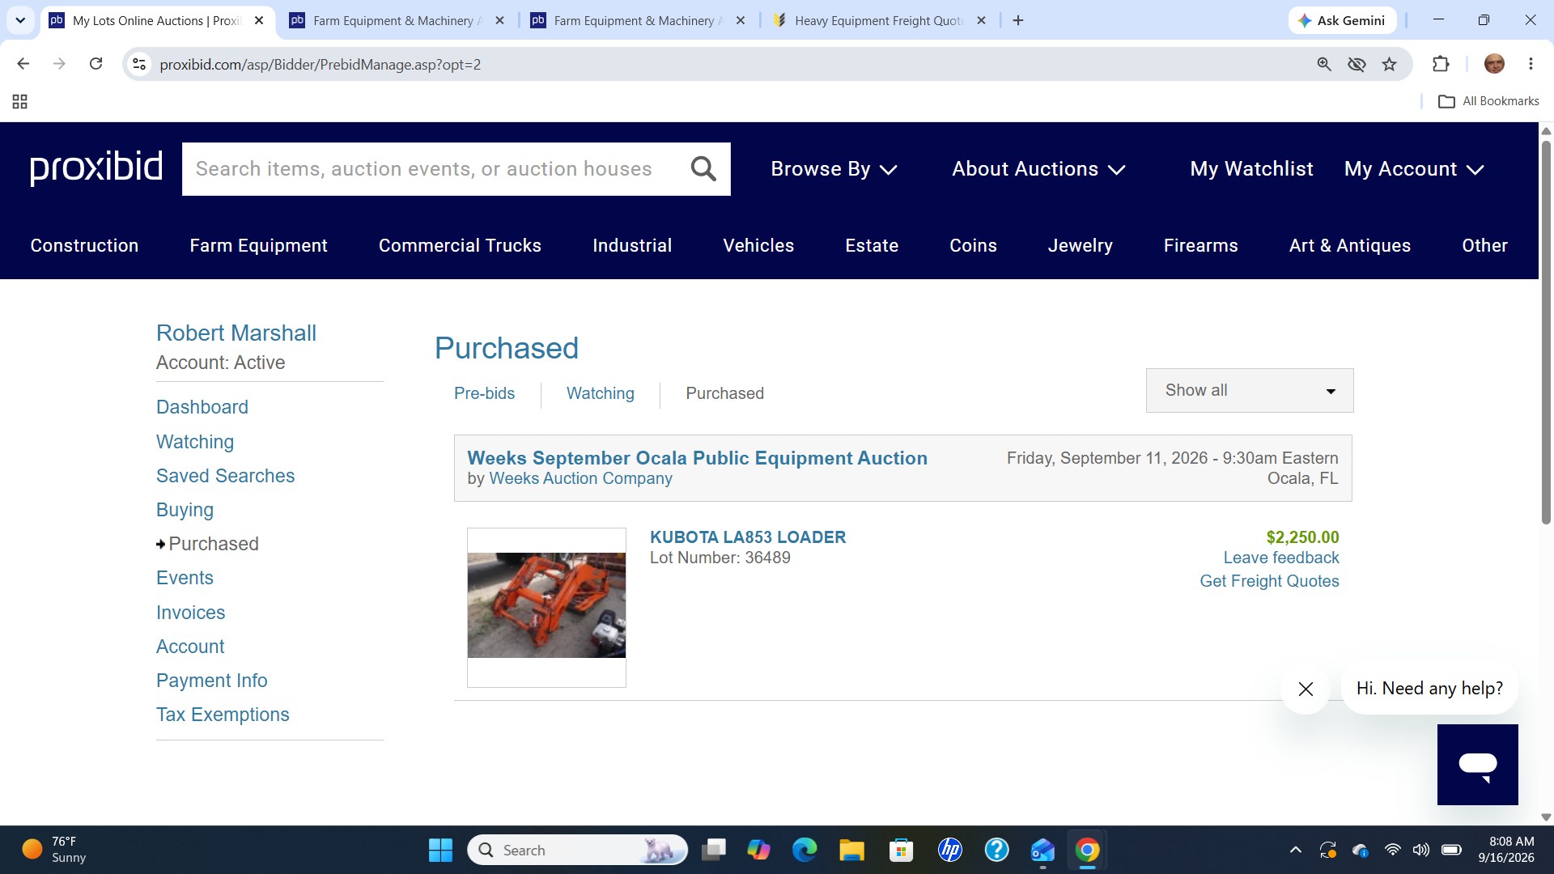View site information icon in address bar
Screen dimensions: 1554x874
(139, 64)
